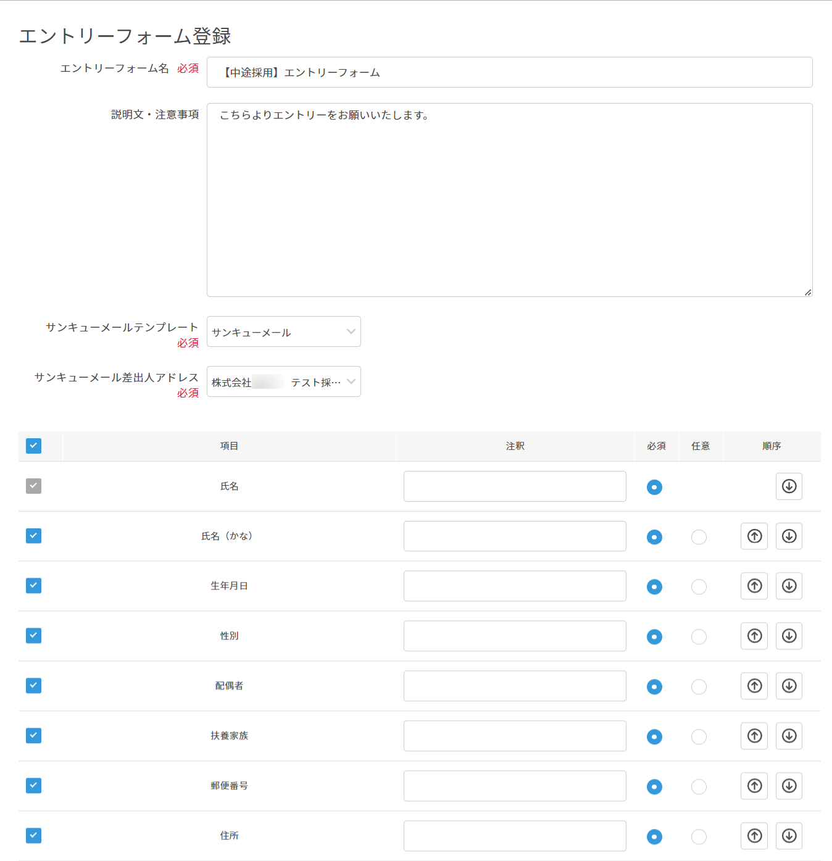Move 生年月日 row down
The width and height of the screenshot is (832, 861).
(789, 586)
